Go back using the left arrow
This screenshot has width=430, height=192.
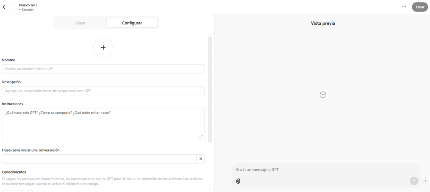pyautogui.click(x=4, y=7)
